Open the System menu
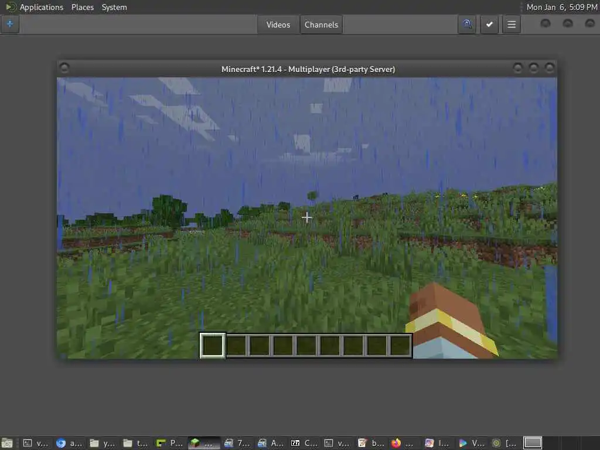Screen dimensions: 600x450 pos(114,7)
